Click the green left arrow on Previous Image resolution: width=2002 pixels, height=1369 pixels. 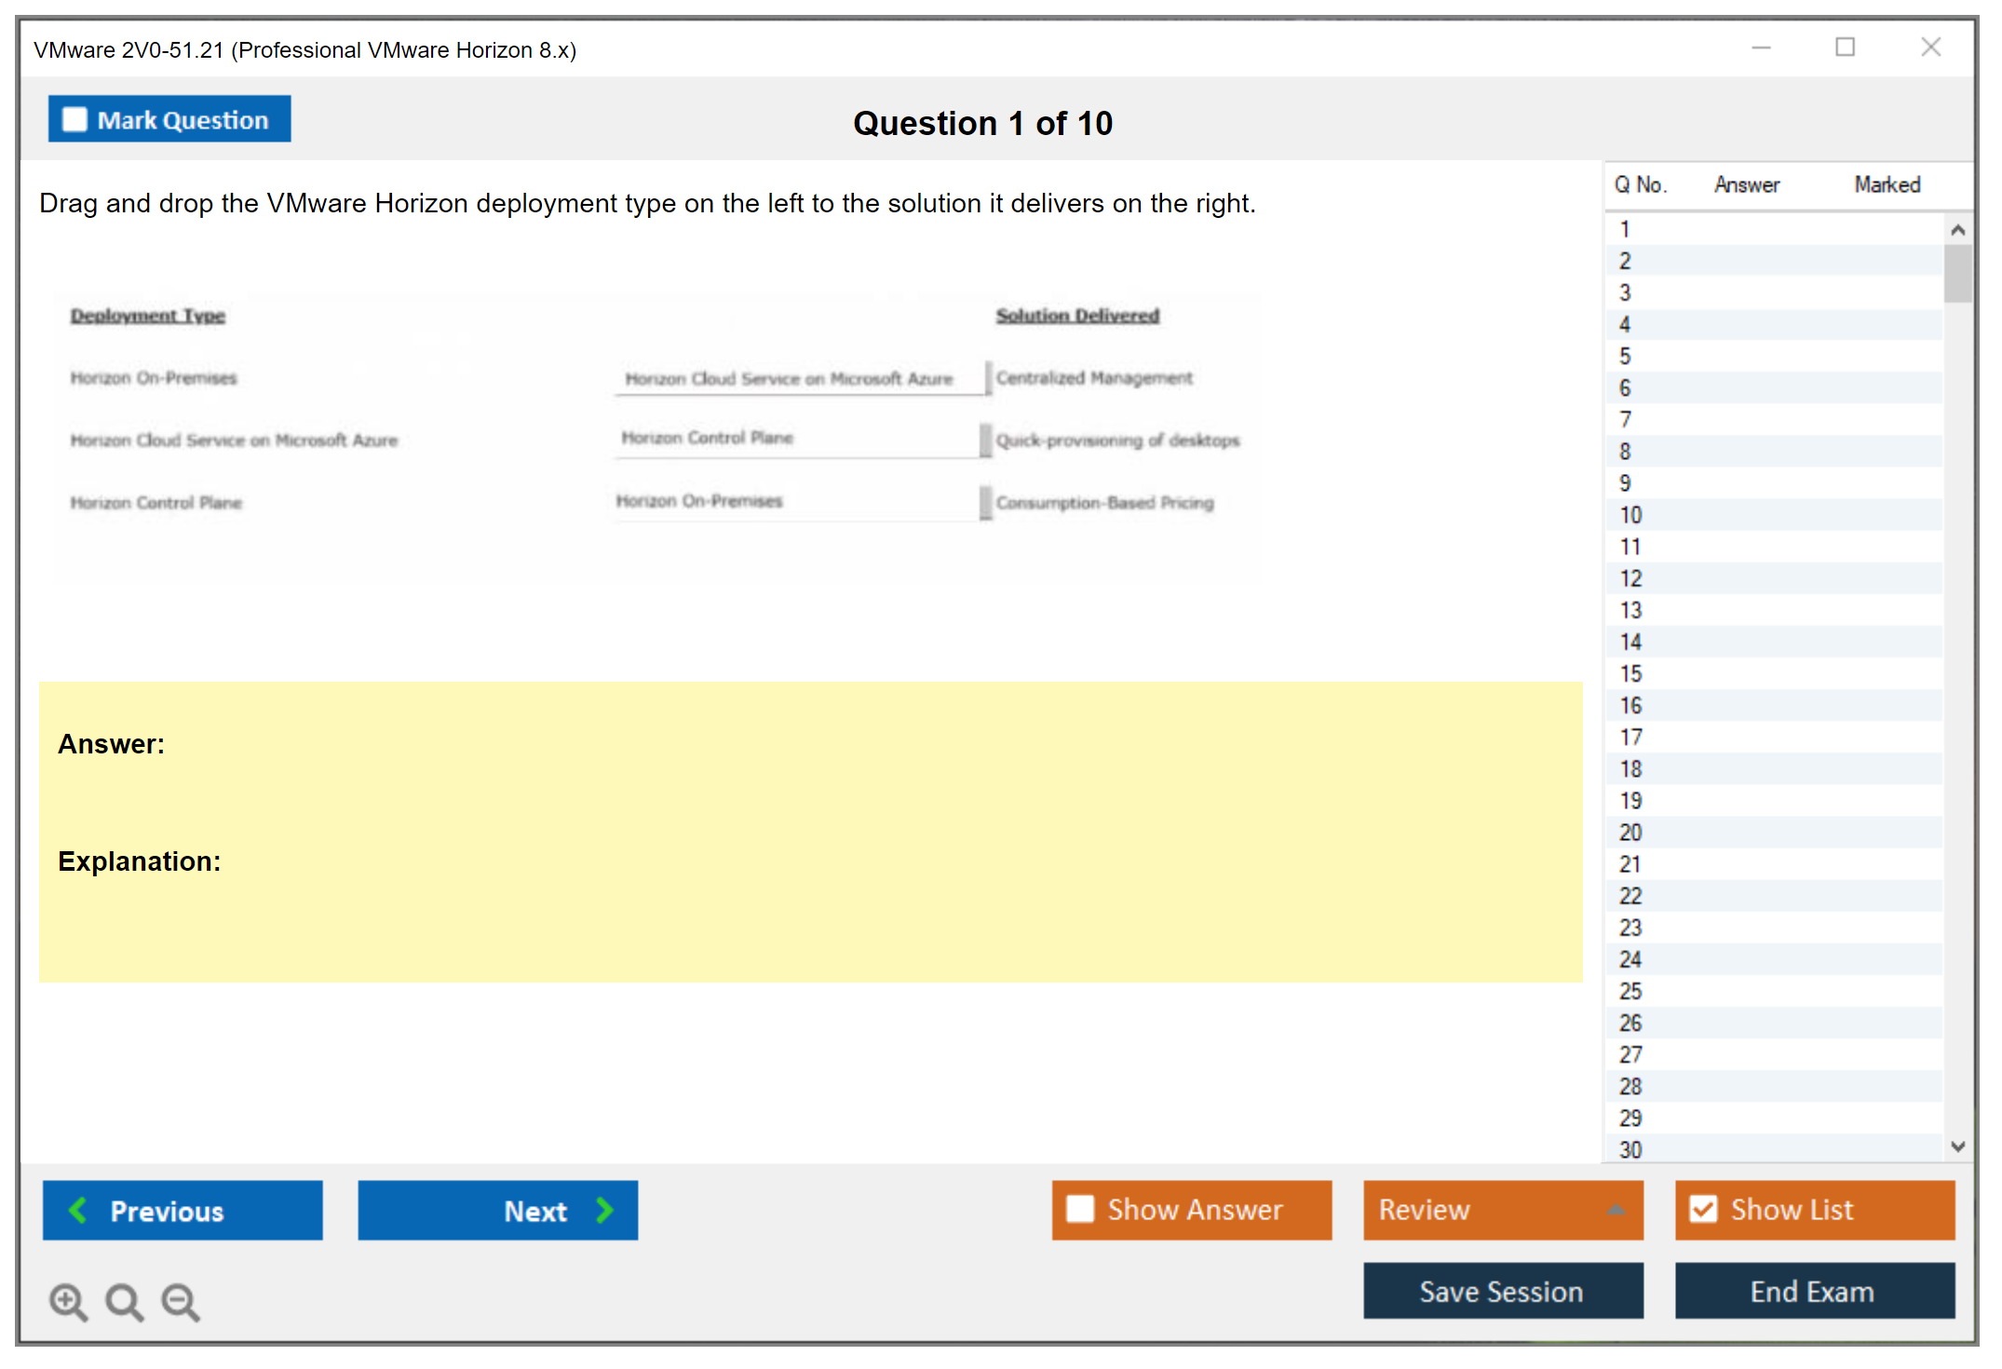point(79,1210)
